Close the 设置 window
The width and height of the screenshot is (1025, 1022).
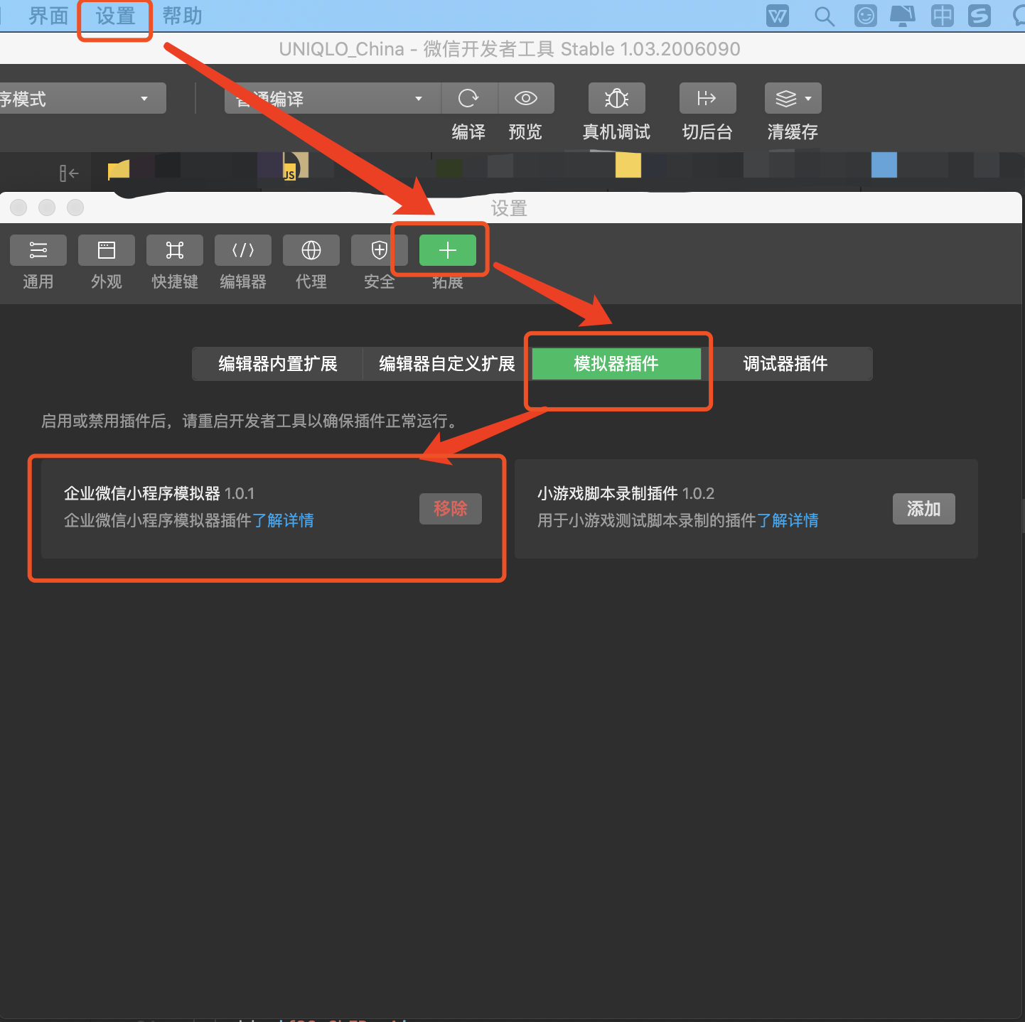[18, 208]
